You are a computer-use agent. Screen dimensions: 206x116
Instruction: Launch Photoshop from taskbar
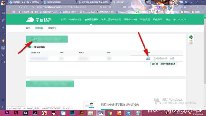coord(72,113)
